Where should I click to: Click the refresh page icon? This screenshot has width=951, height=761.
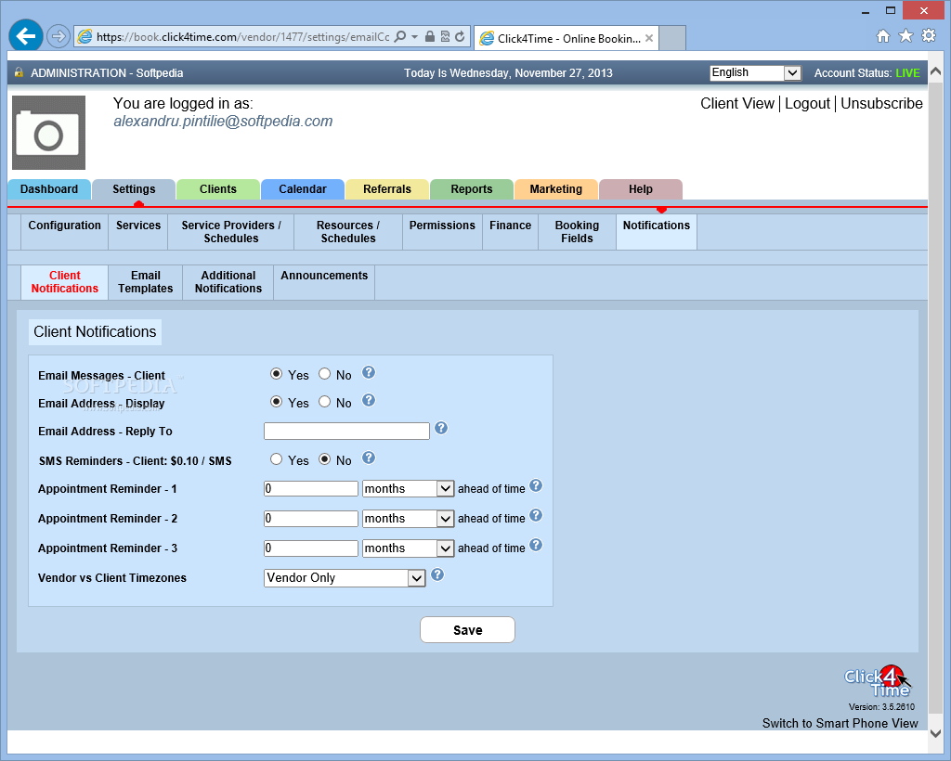tap(460, 36)
